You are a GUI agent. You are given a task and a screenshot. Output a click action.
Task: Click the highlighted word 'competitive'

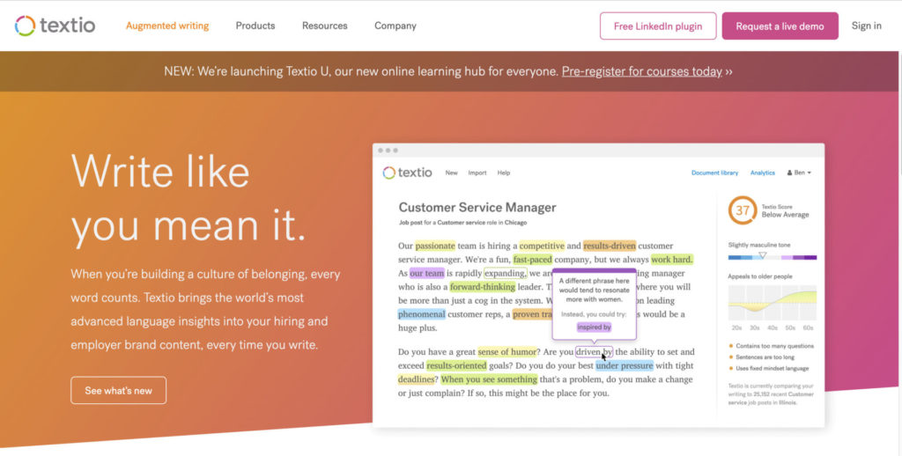tap(542, 246)
